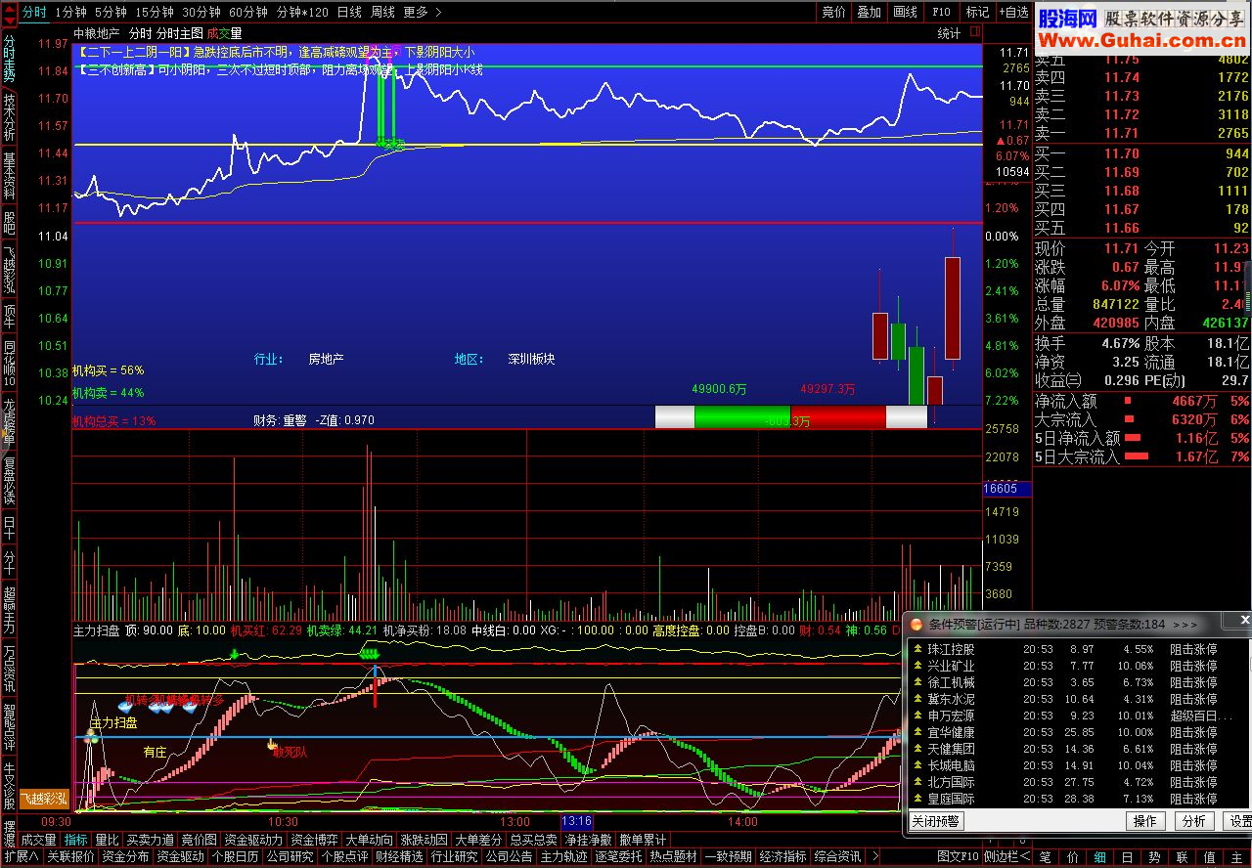Click the 细 tab in bottom-right panel

pyautogui.click(x=1100, y=857)
